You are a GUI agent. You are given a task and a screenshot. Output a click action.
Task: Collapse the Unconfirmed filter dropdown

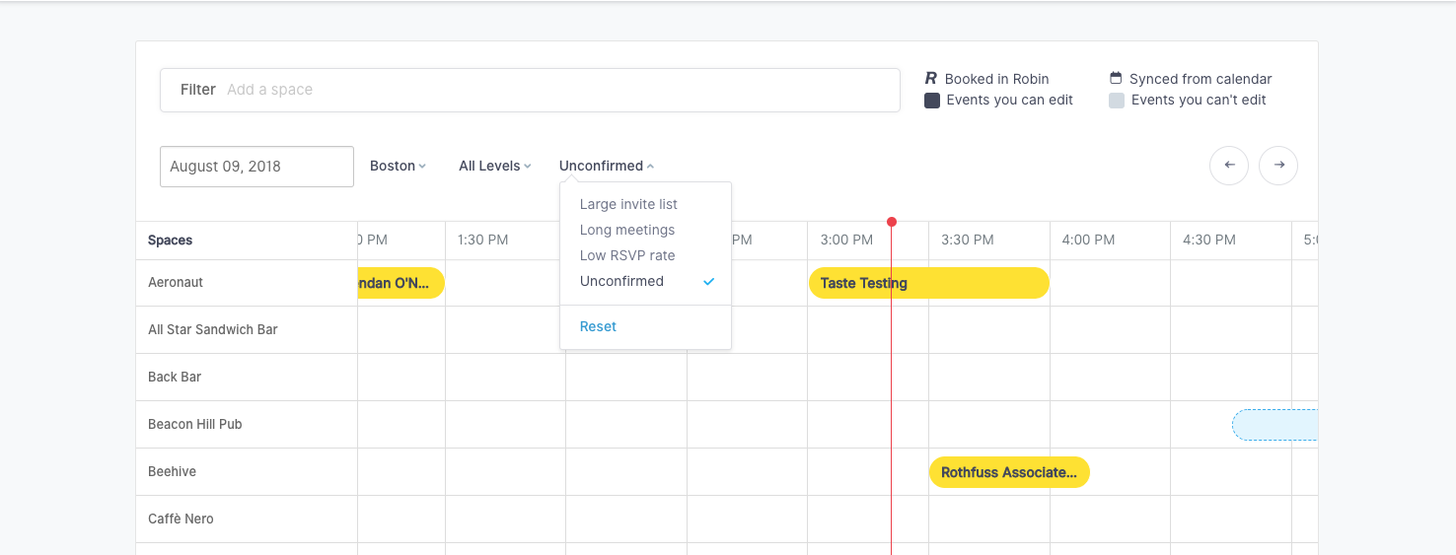607,166
